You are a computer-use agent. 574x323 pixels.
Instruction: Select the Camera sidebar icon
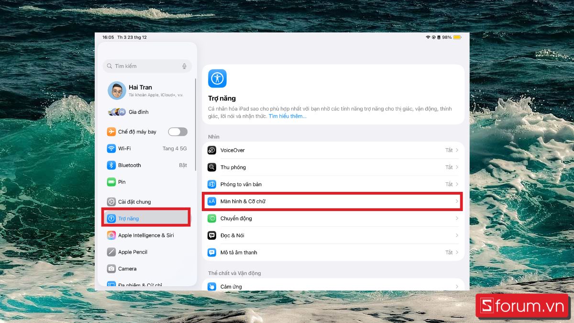click(x=111, y=269)
